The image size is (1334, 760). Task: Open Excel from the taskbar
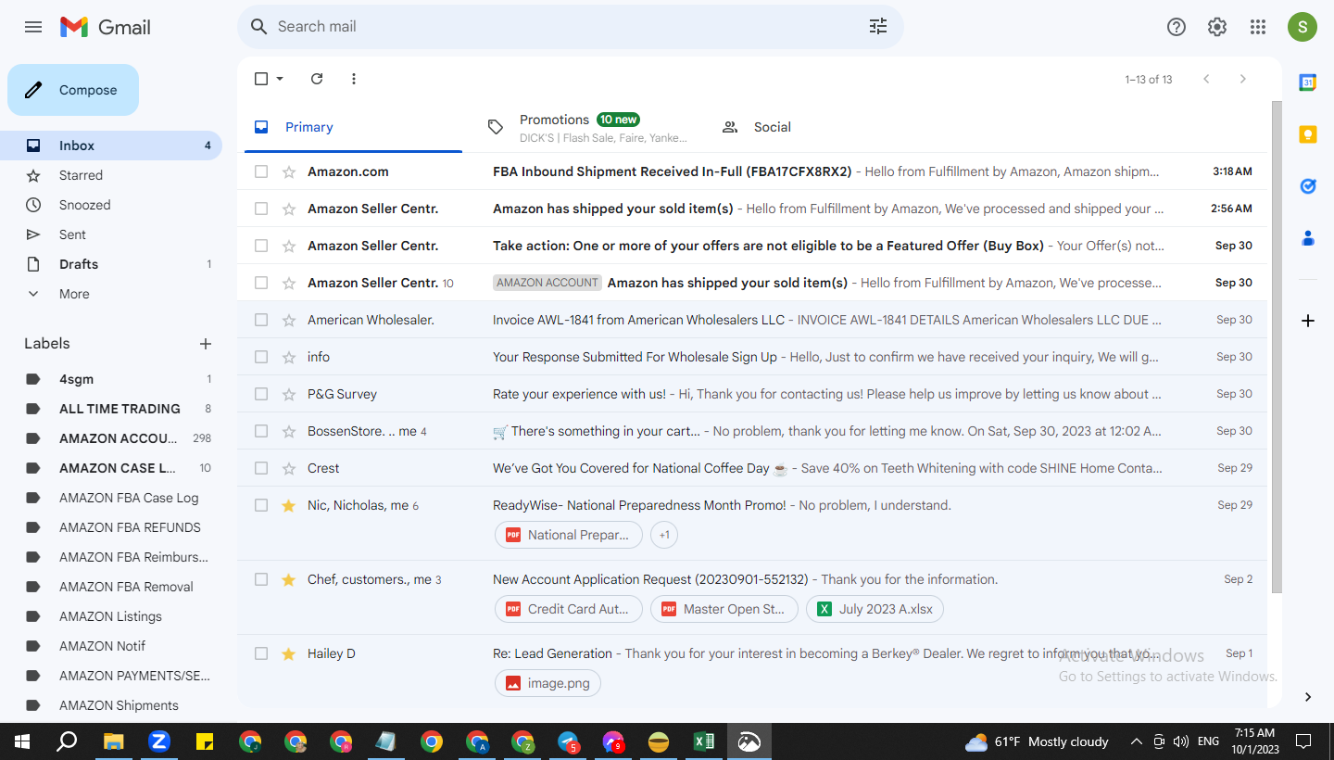(x=703, y=741)
